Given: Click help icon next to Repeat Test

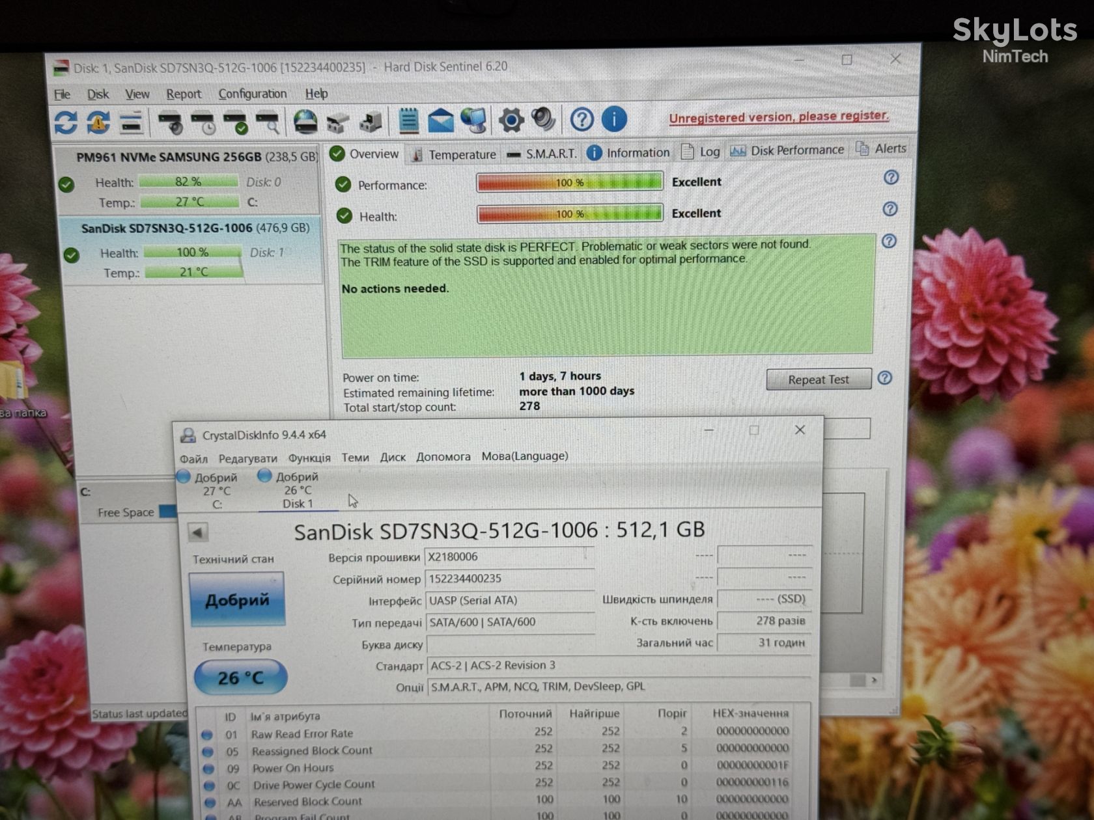Looking at the screenshot, I should point(884,377).
